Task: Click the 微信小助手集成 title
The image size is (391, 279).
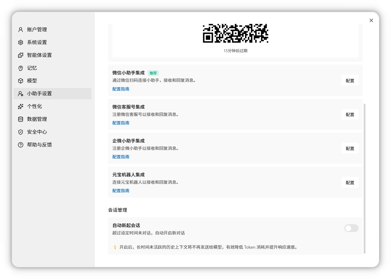Action: pos(128,73)
